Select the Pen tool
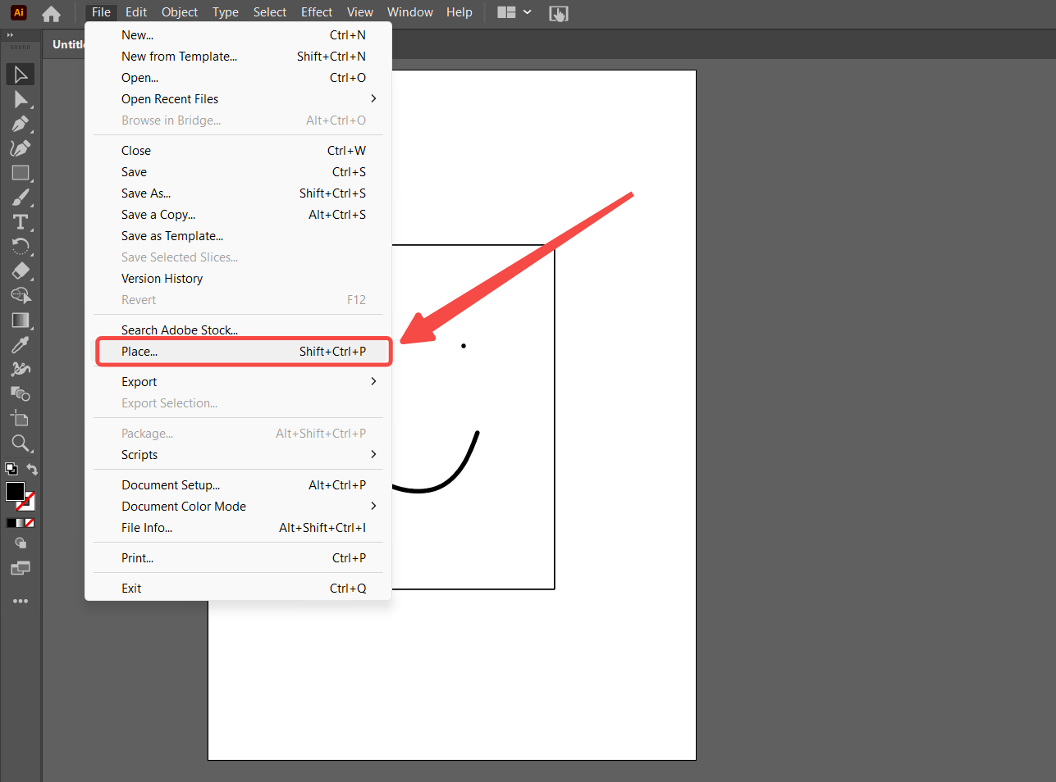This screenshot has width=1056, height=782. tap(21, 124)
